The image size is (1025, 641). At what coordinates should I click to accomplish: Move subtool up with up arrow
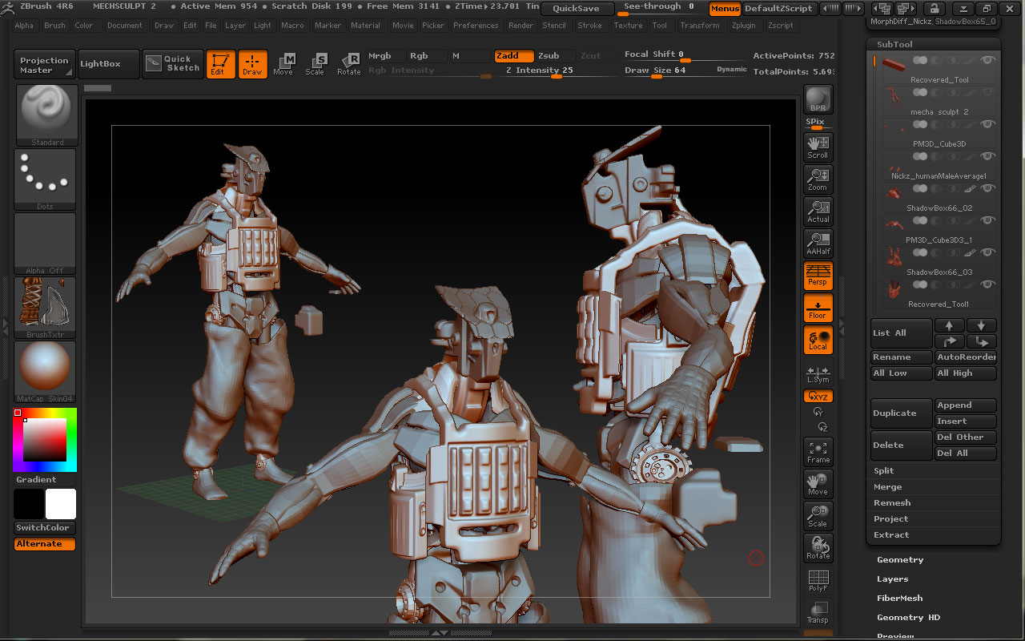(x=950, y=325)
